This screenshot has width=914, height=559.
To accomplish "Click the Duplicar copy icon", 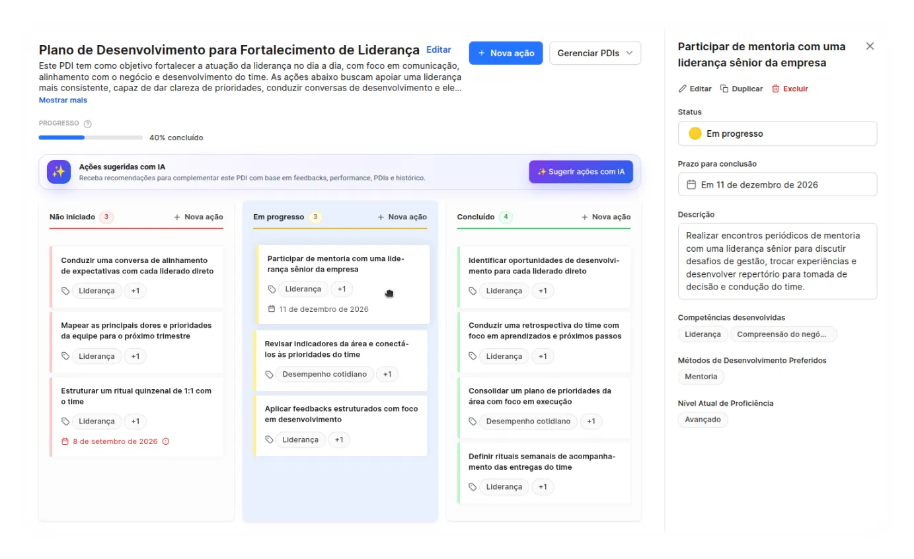I will (724, 89).
